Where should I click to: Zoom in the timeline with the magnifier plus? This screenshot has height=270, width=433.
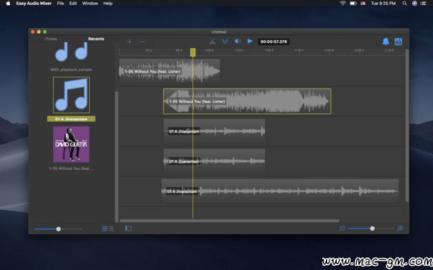pos(400,229)
